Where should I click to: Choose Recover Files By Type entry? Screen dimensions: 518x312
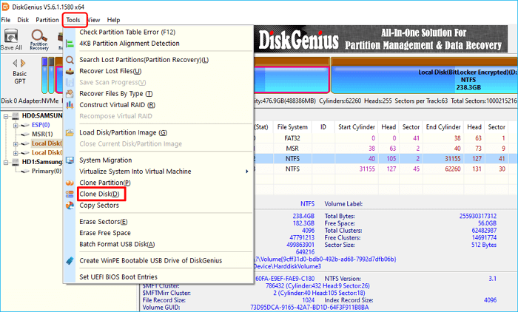[x=115, y=94]
